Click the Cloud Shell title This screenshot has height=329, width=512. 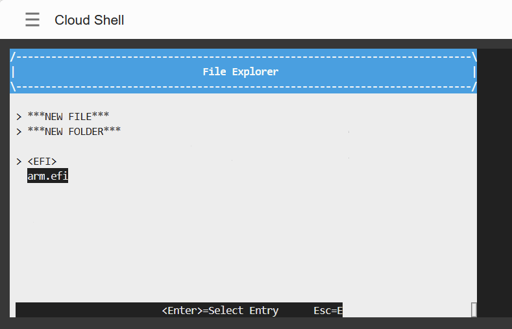point(90,20)
